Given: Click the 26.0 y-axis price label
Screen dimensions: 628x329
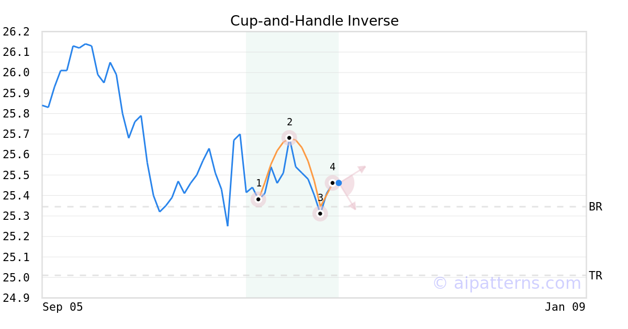Looking at the screenshot, I should (x=16, y=73).
